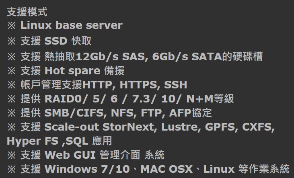Click the Scale-out StorNext text
The width and height of the screenshot is (294, 178).
pyautogui.click(x=99, y=127)
